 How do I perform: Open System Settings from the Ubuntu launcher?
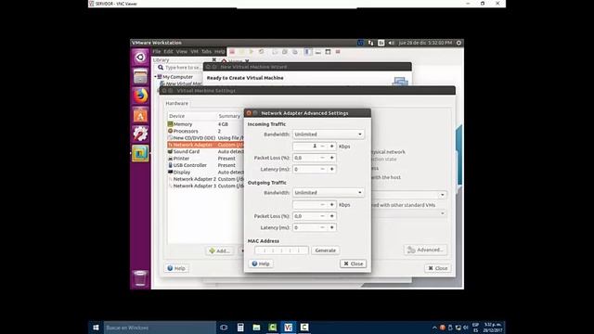click(140, 134)
